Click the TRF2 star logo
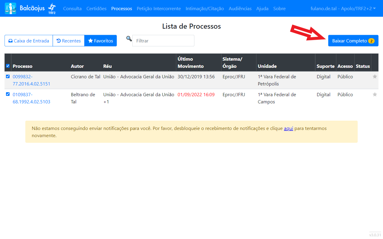383x239 pixels. coord(52,9)
